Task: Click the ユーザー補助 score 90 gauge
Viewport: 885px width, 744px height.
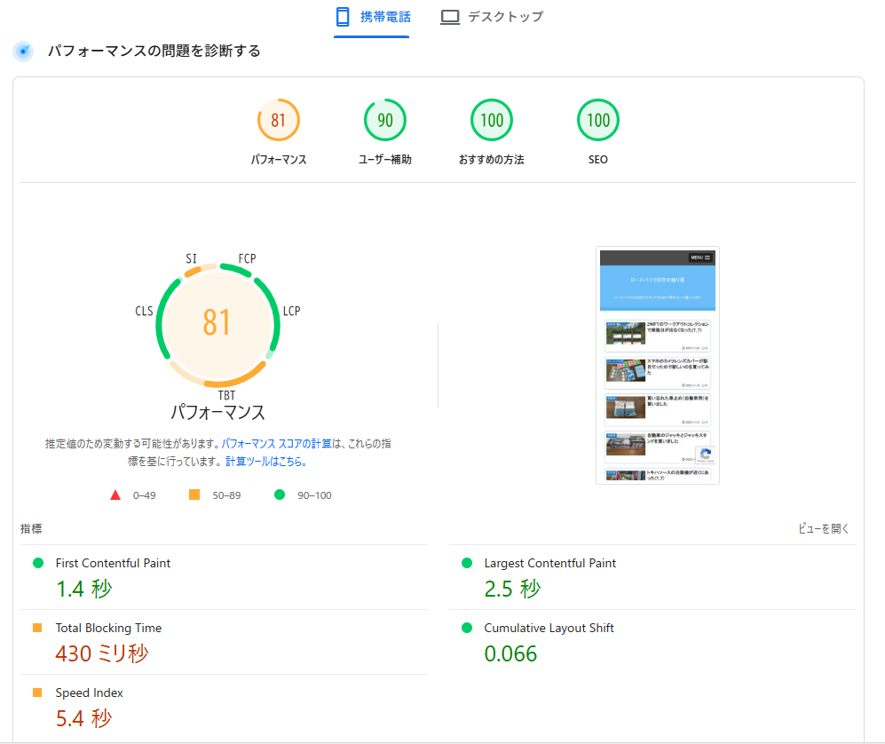Action: (384, 121)
